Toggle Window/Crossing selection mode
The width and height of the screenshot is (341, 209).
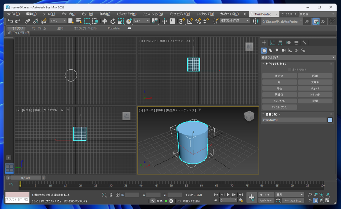[x=95, y=21]
